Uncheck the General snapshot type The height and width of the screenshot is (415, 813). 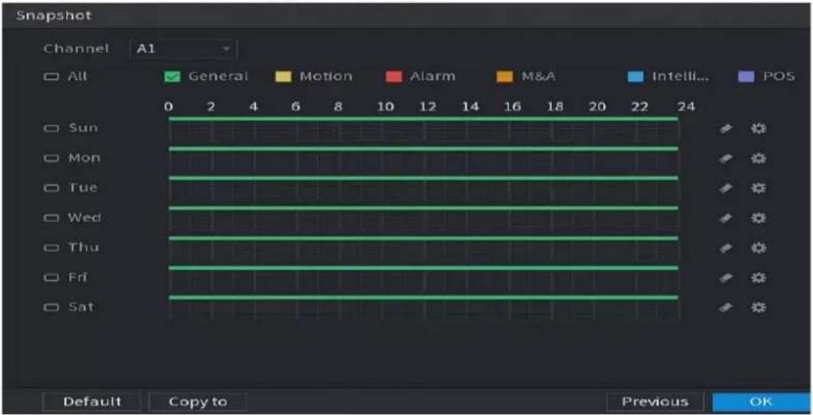(172, 76)
